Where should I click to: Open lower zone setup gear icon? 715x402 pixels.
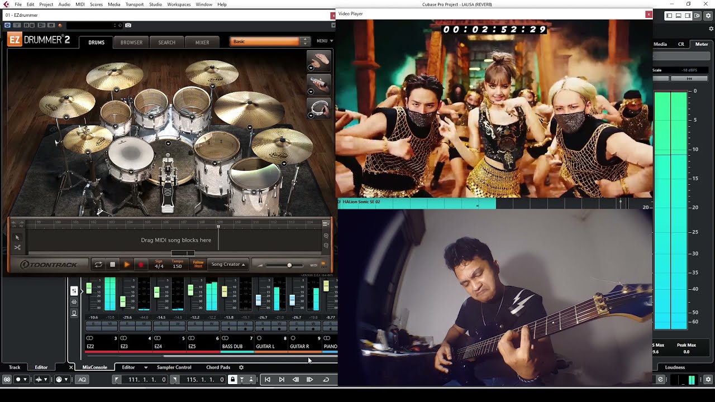tap(241, 367)
